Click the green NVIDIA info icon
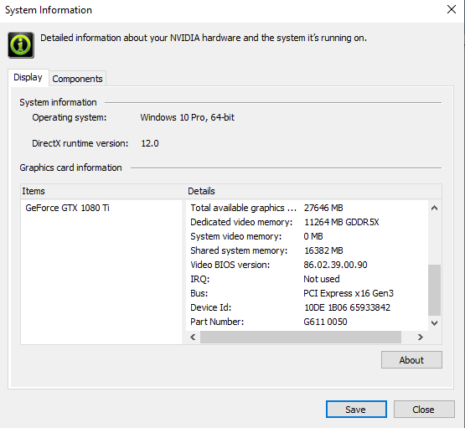 pos(21,45)
